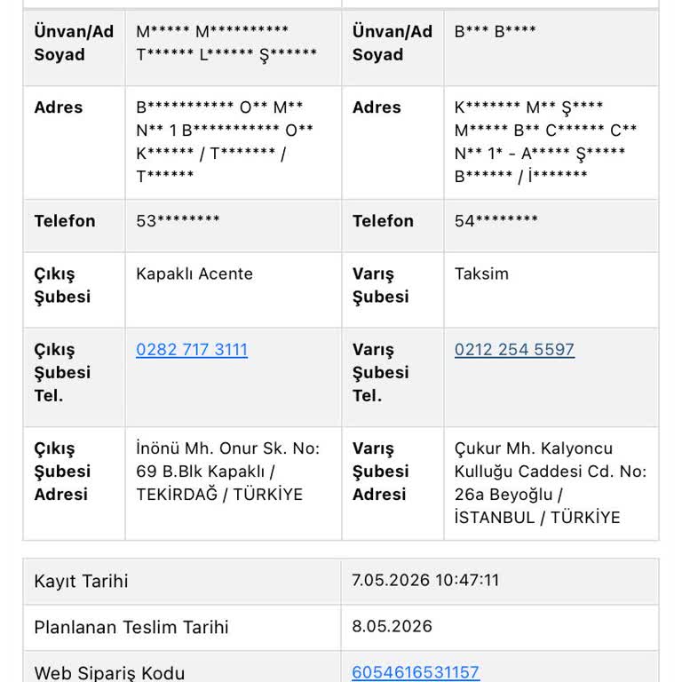
Task: Click the receiver name B*** B****
Action: click(495, 31)
